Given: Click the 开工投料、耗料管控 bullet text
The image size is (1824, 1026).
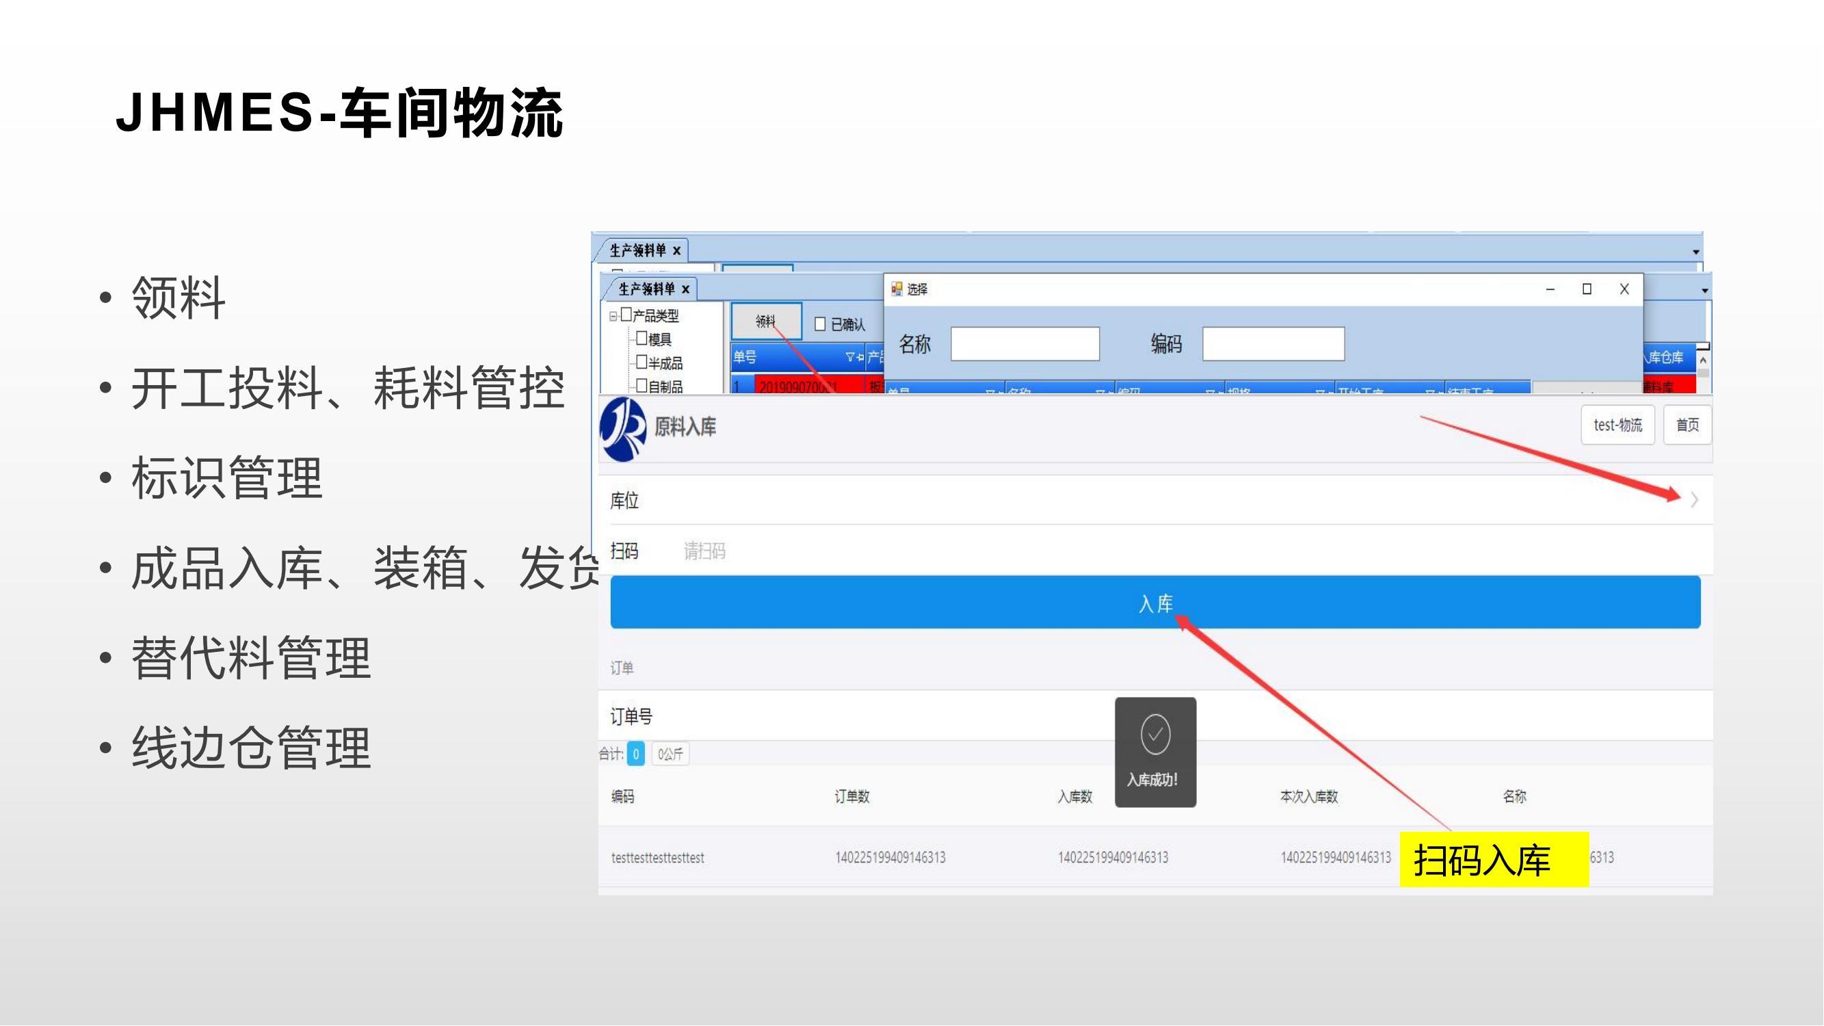Looking at the screenshot, I should click(347, 388).
